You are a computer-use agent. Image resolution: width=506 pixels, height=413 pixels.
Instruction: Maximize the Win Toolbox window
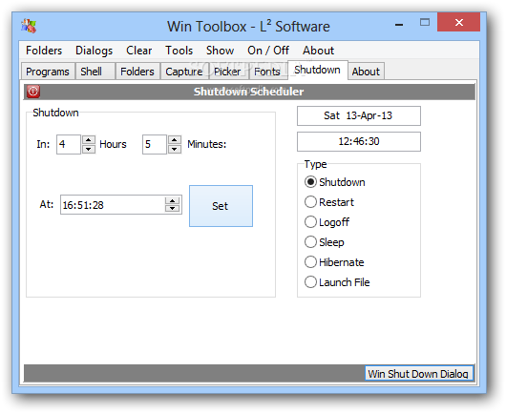425,22
